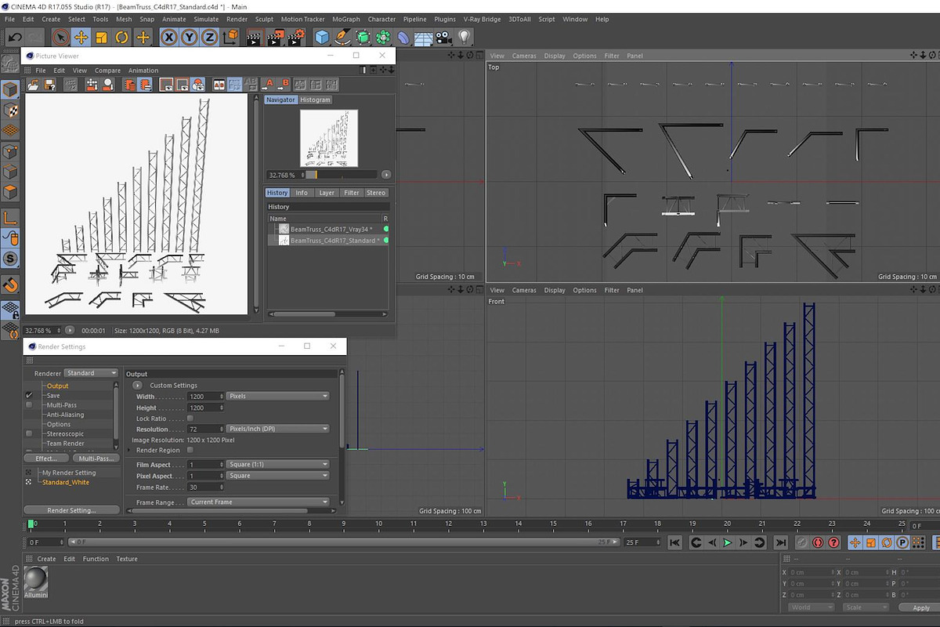Viewport: 940px width, 627px height.
Task: Click Render to Picture Viewer icon
Action: (275, 37)
